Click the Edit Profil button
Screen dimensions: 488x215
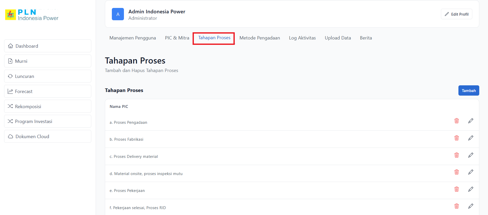[x=456, y=14]
